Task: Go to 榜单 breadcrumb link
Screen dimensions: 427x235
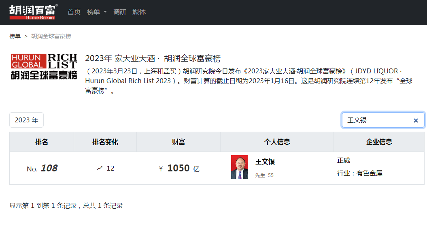Action: pos(15,36)
